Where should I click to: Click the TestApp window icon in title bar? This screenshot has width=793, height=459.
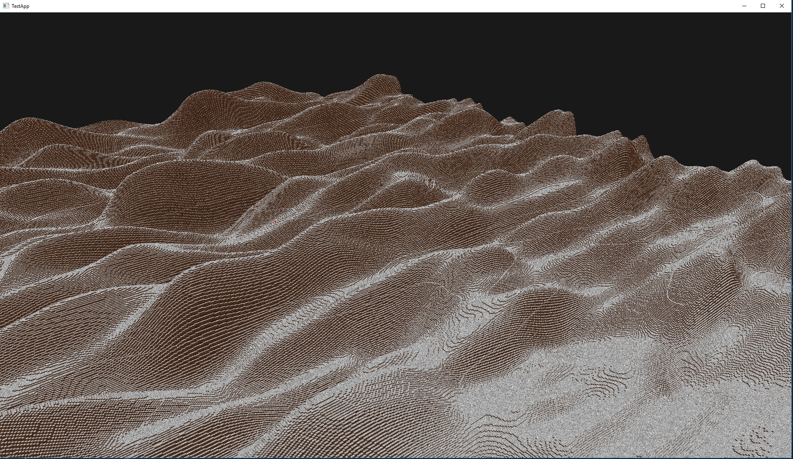click(6, 6)
